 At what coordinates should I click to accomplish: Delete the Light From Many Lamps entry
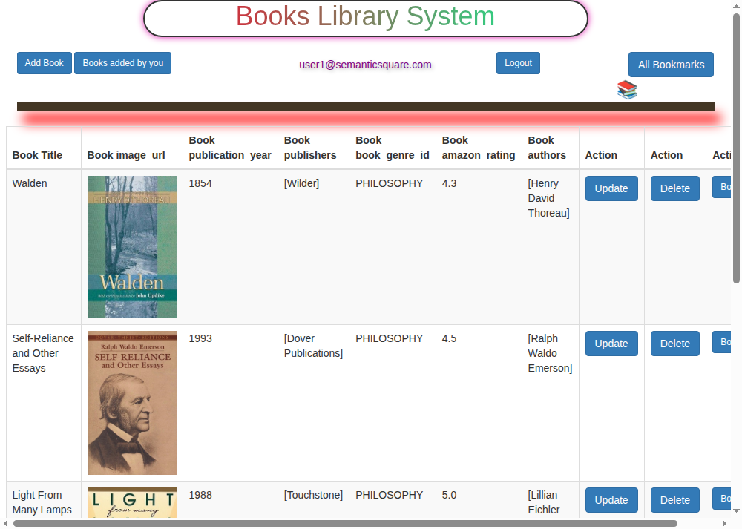click(674, 500)
